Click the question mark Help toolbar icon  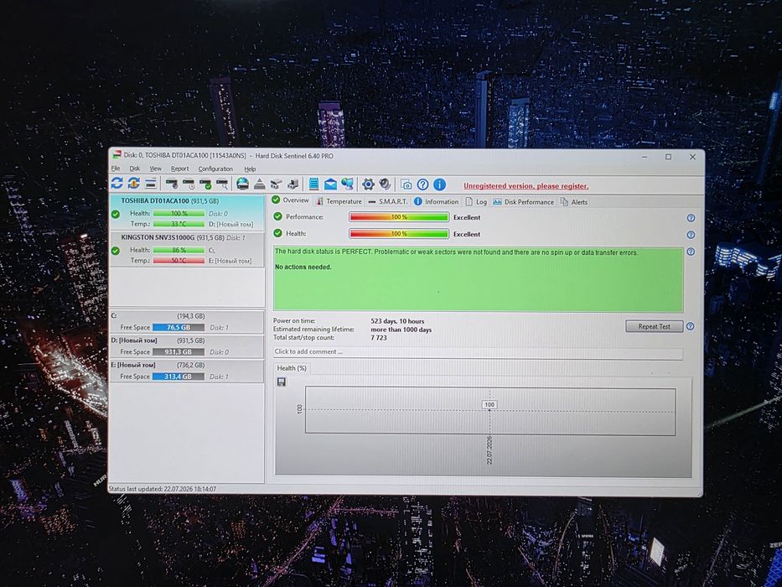click(422, 185)
